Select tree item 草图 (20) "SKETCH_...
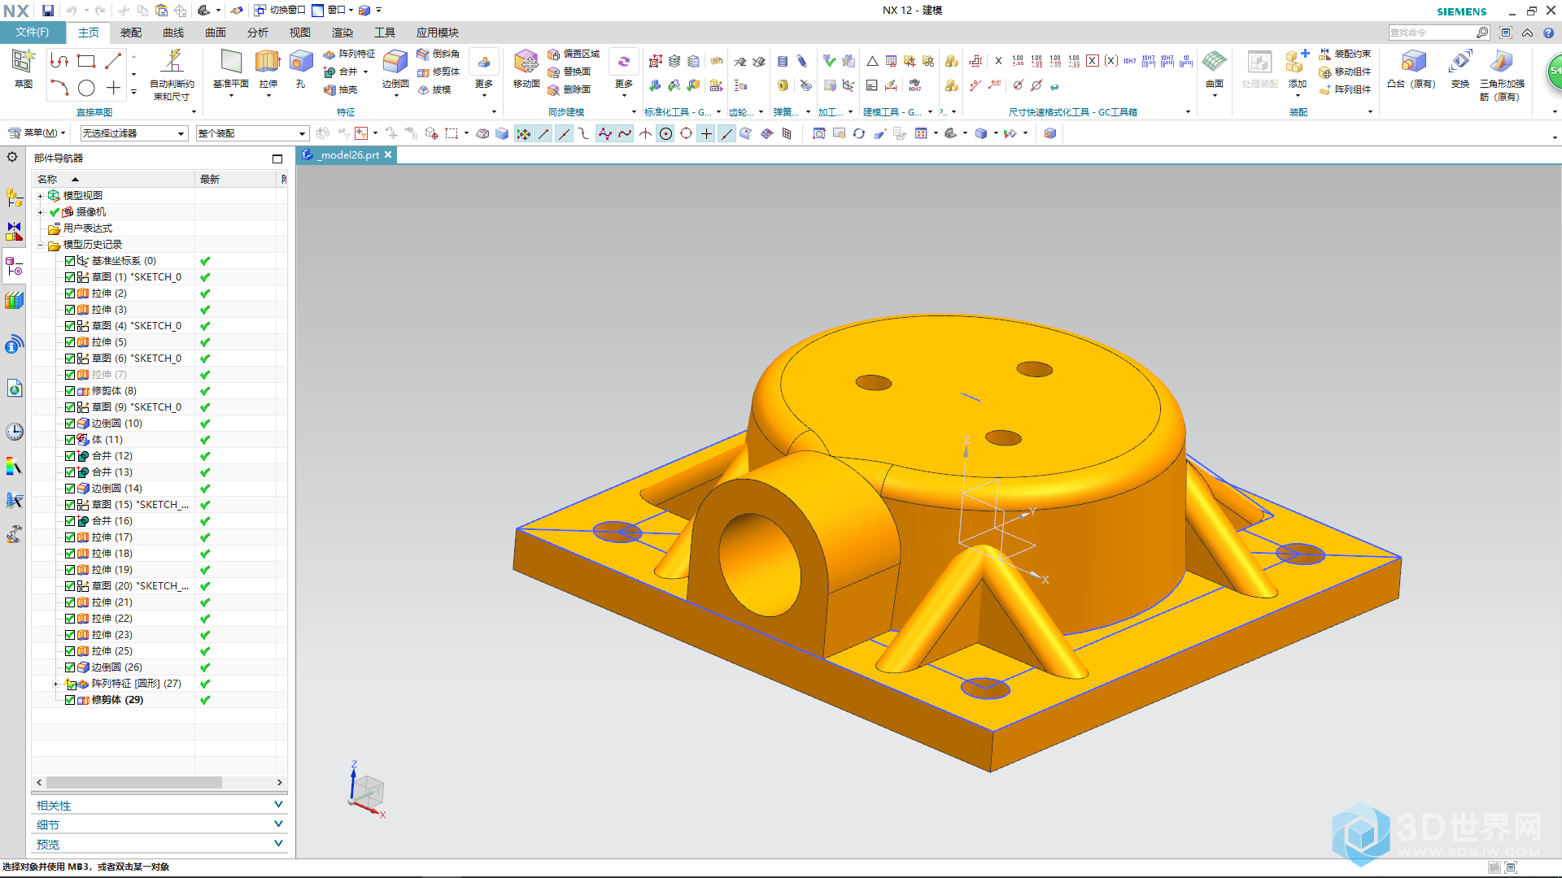The image size is (1562, 878). 140,586
